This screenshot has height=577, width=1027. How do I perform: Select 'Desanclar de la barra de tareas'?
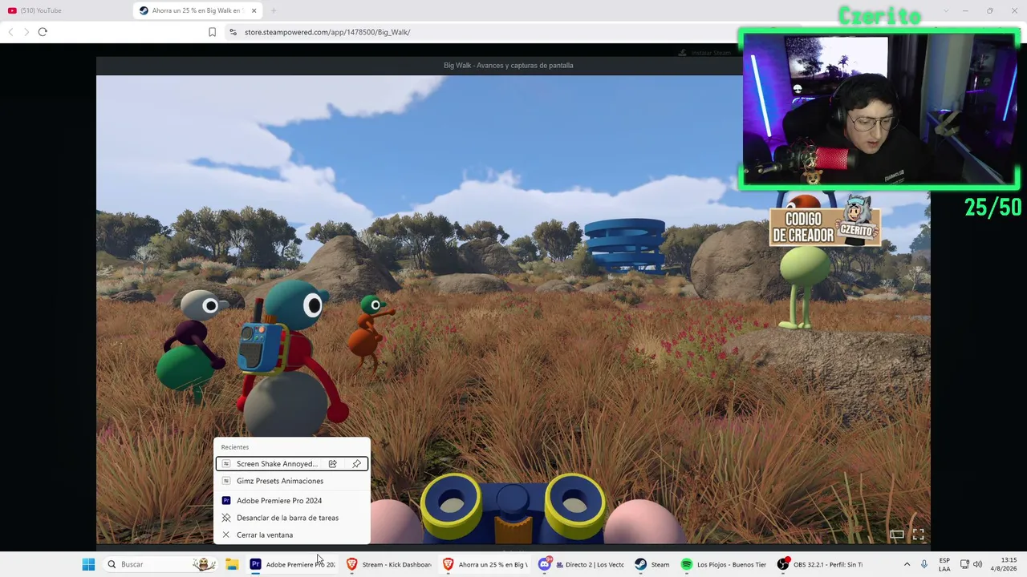click(287, 518)
